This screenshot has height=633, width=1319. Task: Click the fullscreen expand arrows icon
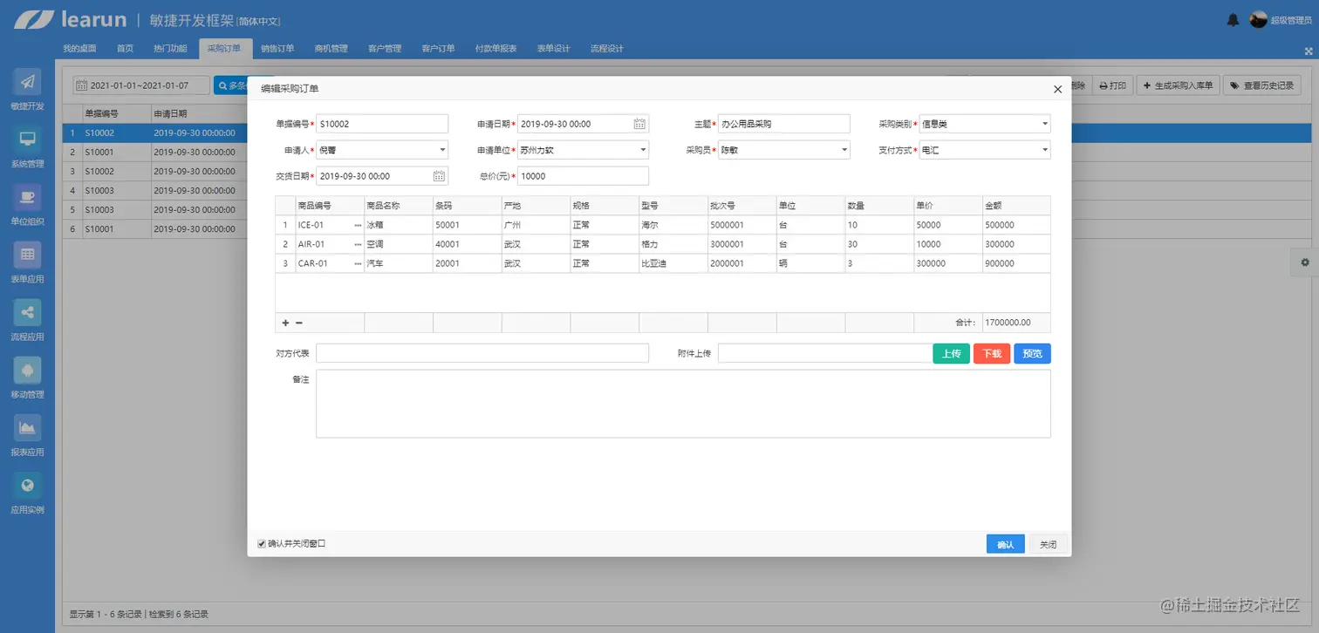(1308, 51)
